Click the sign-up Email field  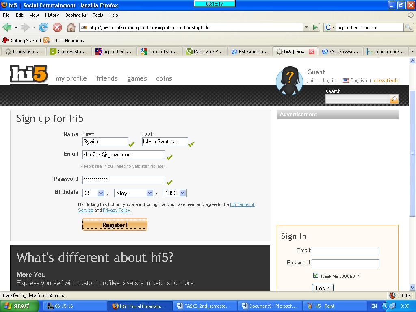(123, 155)
